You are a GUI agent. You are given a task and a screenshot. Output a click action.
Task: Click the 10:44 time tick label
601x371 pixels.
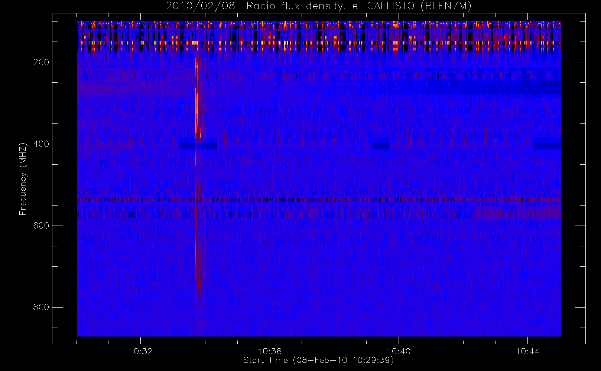527,351
